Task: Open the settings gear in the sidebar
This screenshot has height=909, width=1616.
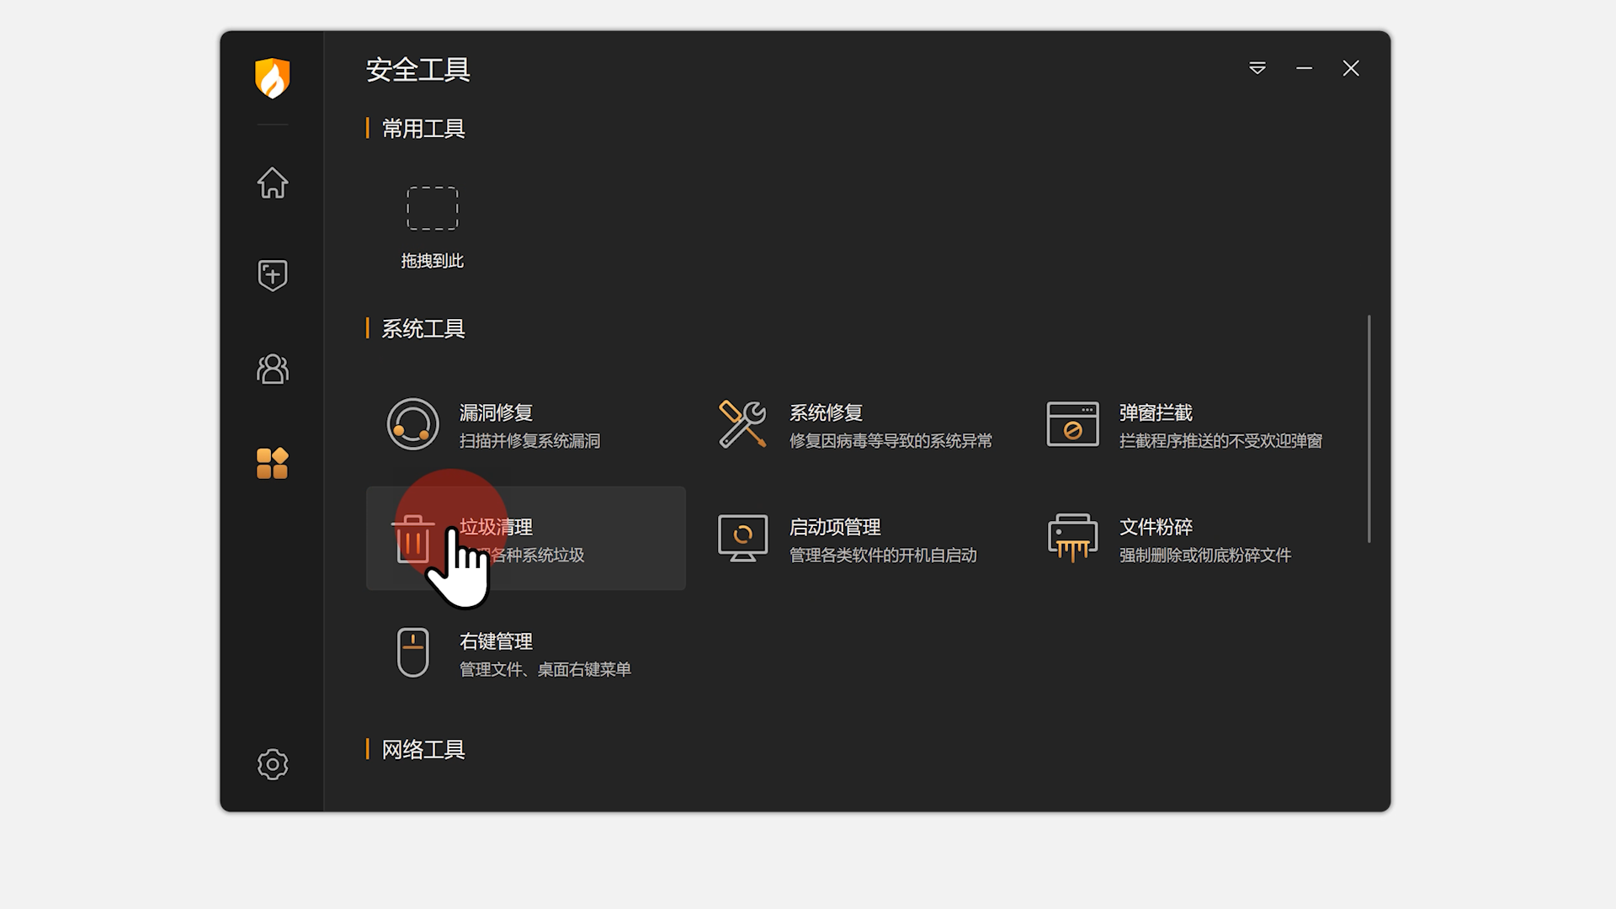Action: coord(272,764)
